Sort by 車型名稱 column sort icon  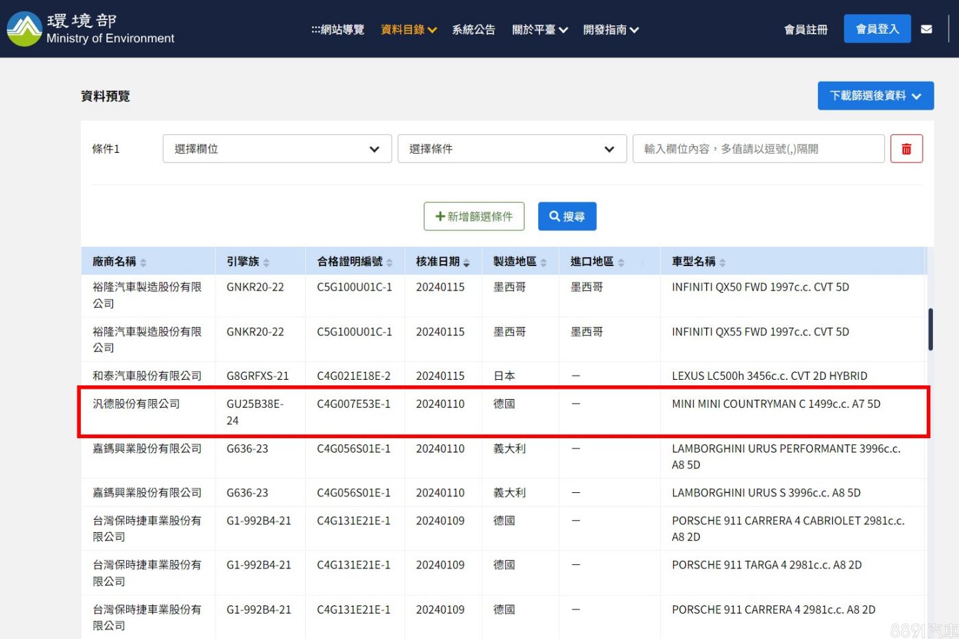(723, 263)
